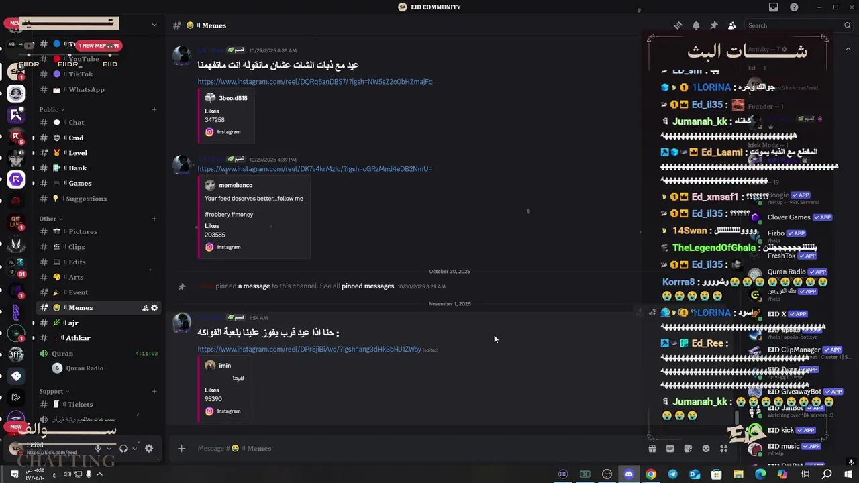Mute microphone in user panel

pos(98,449)
